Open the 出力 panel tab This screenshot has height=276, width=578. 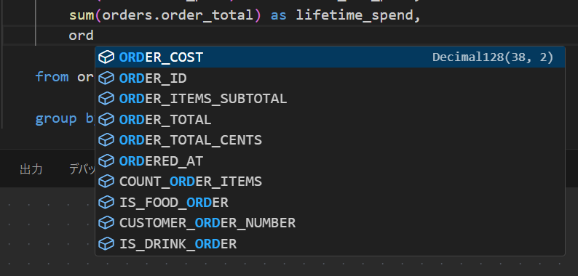(31, 169)
